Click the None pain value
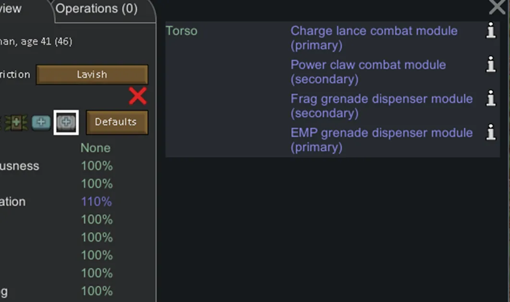 point(96,148)
